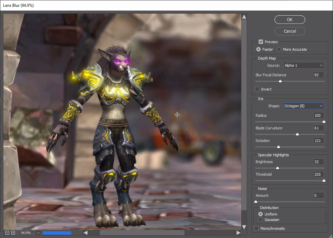Enable the Invert depth map checkbox
The height and width of the screenshot is (238, 333).
click(x=257, y=89)
